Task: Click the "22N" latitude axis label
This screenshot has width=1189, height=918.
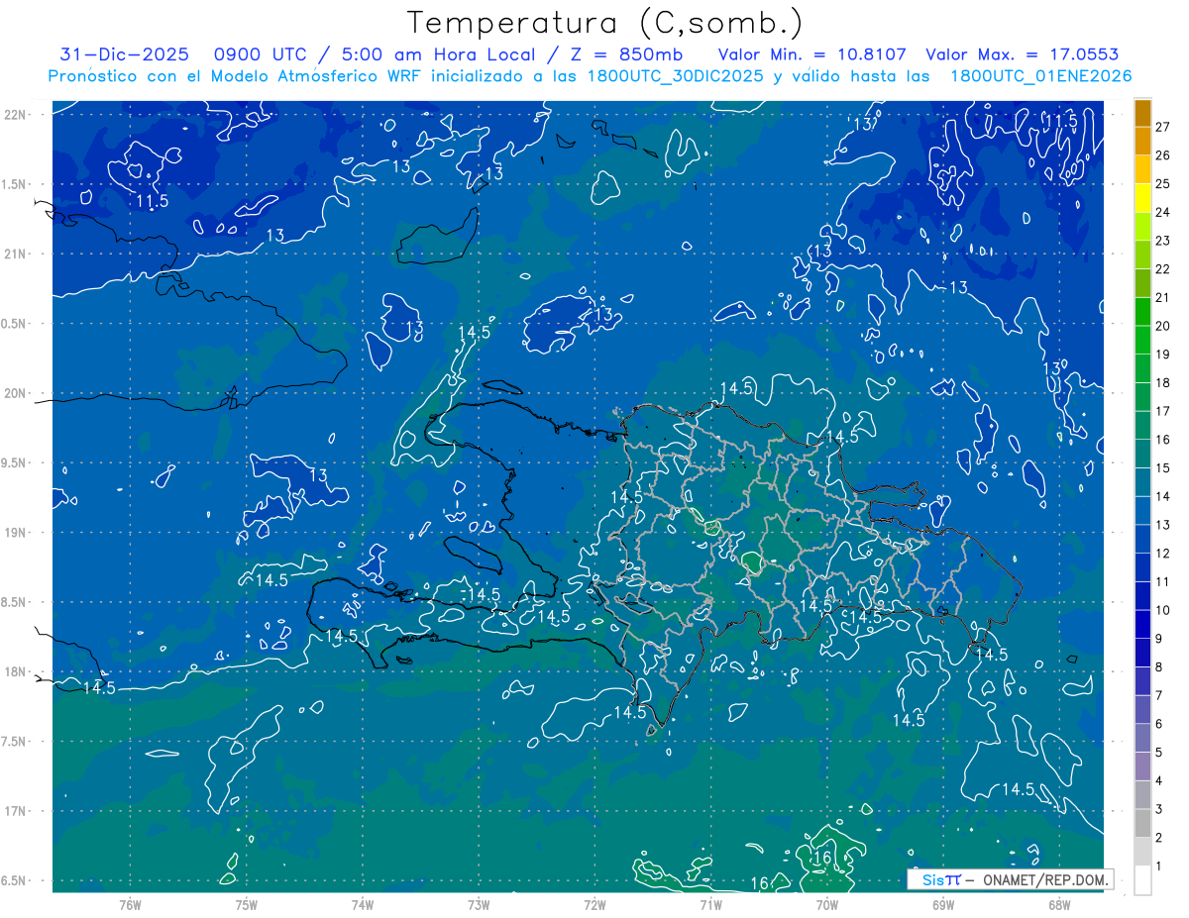Action: pyautogui.click(x=16, y=115)
